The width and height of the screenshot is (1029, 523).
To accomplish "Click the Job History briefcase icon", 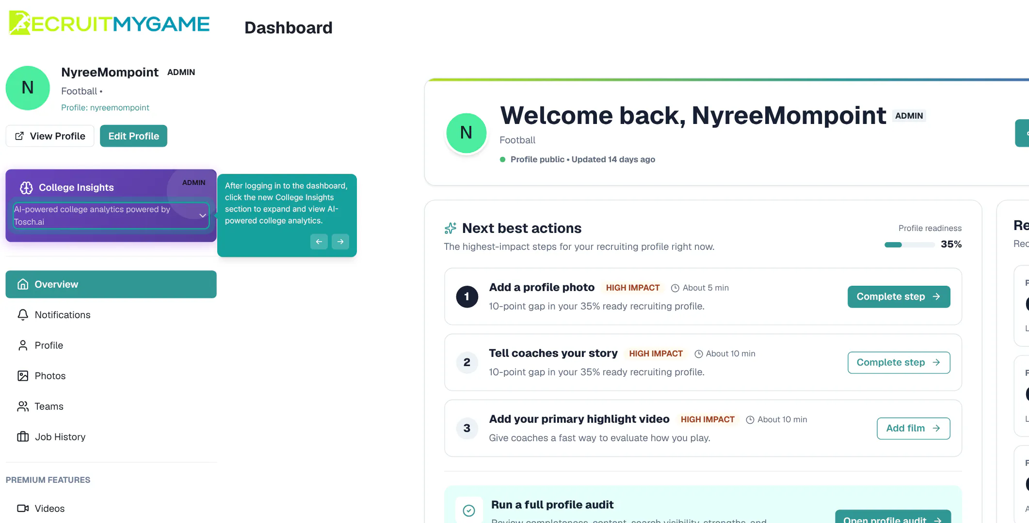I will 23,437.
